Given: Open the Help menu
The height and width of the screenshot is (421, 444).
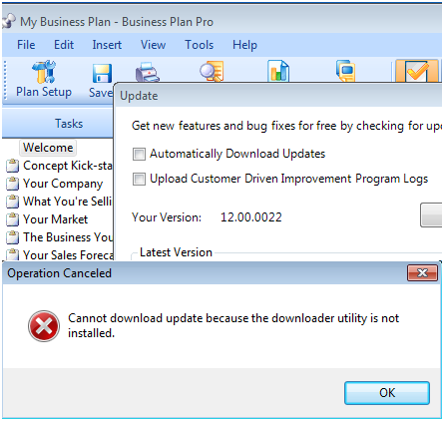Looking at the screenshot, I should point(244,45).
